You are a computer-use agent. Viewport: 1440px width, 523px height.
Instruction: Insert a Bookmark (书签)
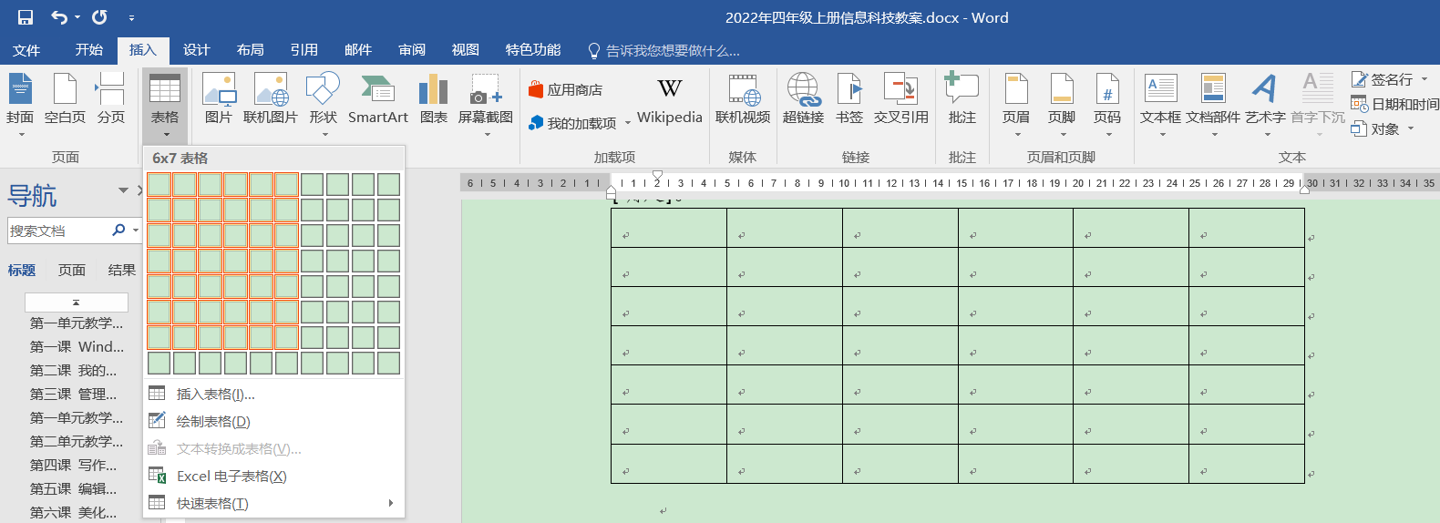pos(849,100)
